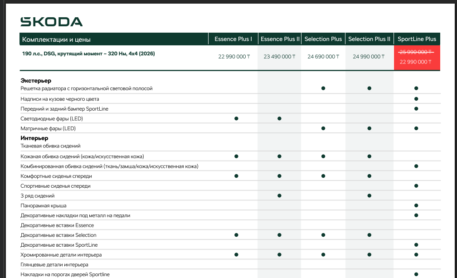Click 'Комфортные сиденья спереди' row label

pos(56,176)
